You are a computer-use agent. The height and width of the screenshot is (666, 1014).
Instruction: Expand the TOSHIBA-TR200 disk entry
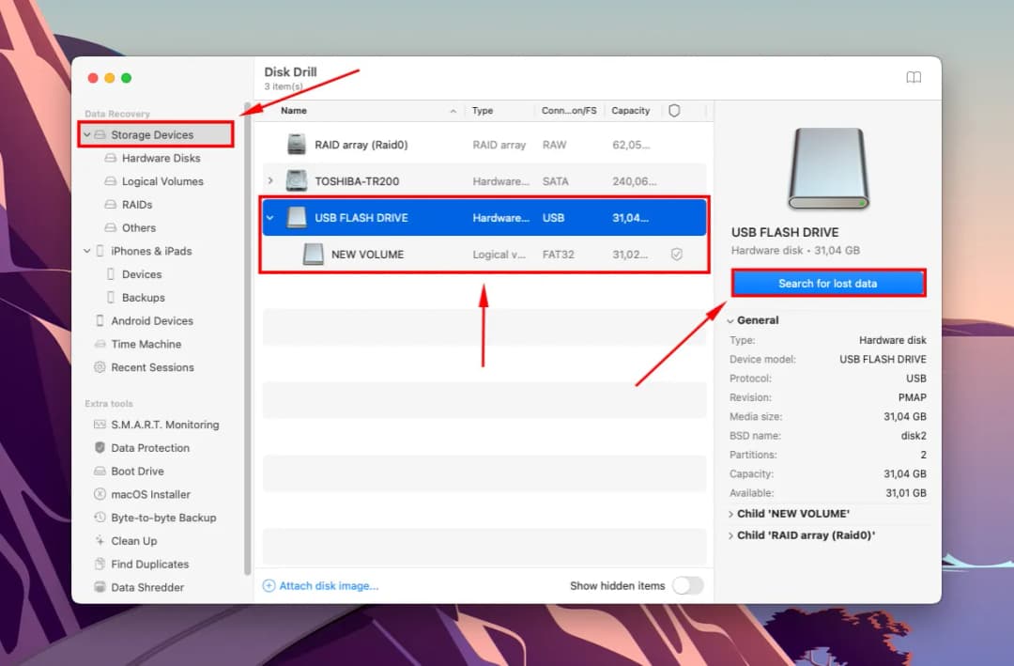(x=270, y=180)
